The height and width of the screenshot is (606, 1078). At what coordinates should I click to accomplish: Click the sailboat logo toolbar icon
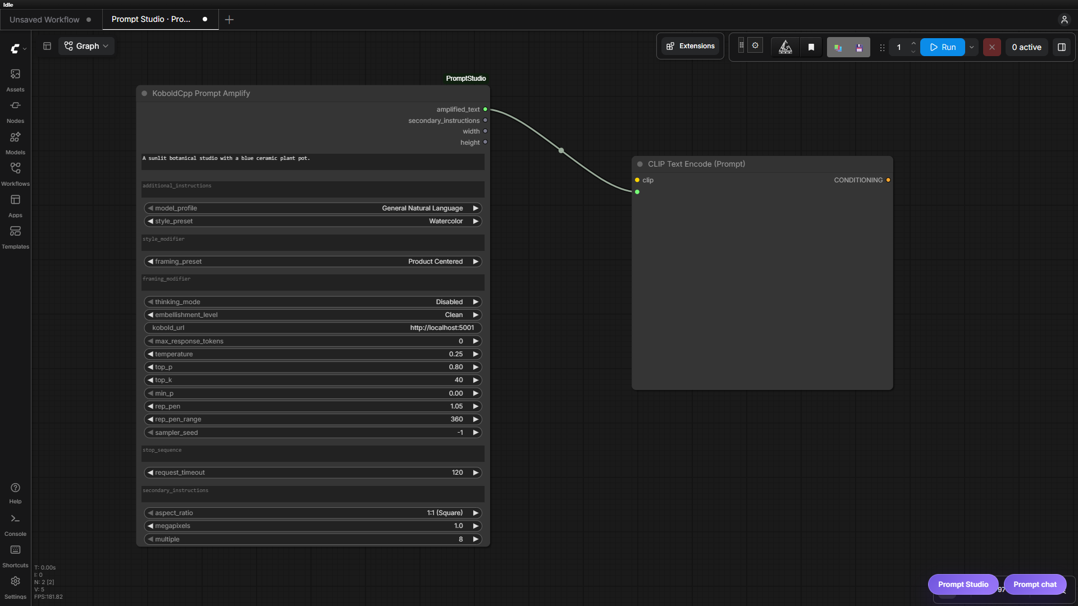coord(785,47)
